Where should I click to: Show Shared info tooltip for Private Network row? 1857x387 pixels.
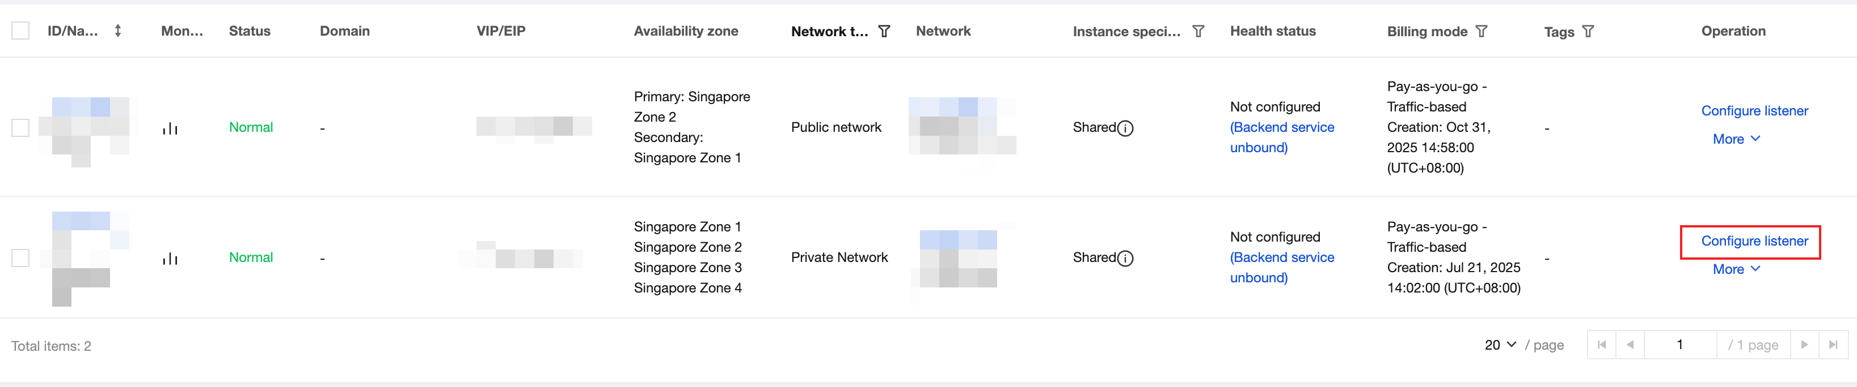(1125, 259)
